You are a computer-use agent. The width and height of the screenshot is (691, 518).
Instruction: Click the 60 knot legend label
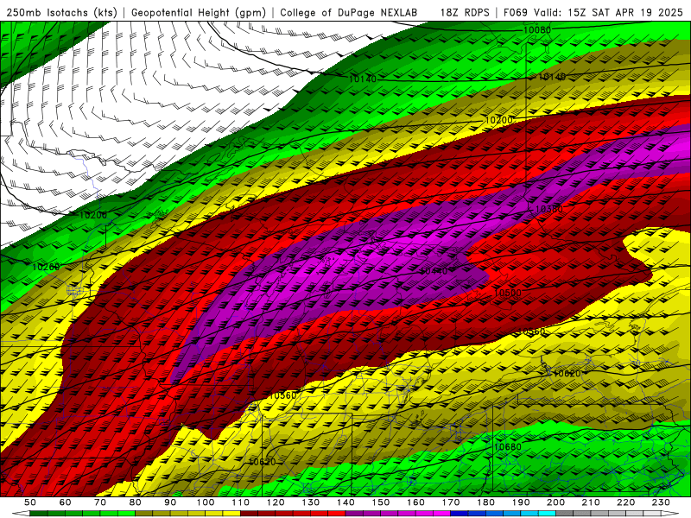pyautogui.click(x=66, y=502)
